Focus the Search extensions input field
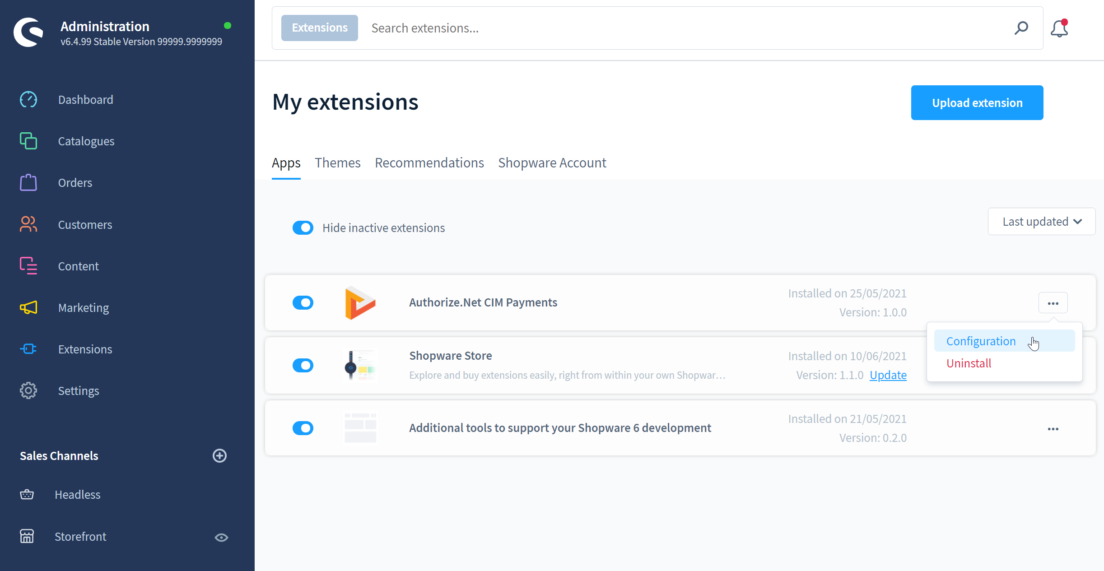Viewport: 1104px width, 571px height. (686, 28)
